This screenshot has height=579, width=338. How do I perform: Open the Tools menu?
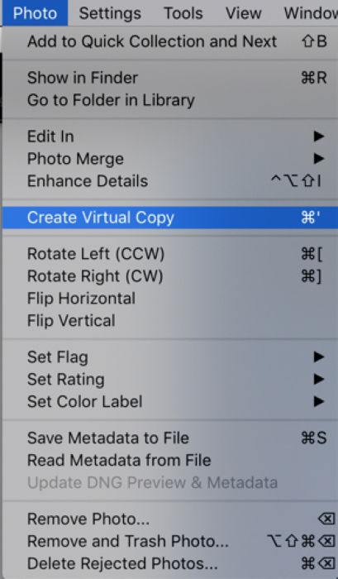183,13
